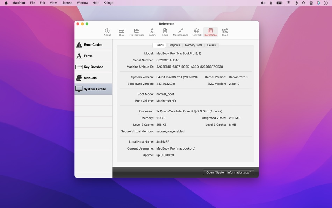Image resolution: width=332 pixels, height=208 pixels.
Task: Click Level 2 Cache value 256 KB
Action: click(161, 125)
